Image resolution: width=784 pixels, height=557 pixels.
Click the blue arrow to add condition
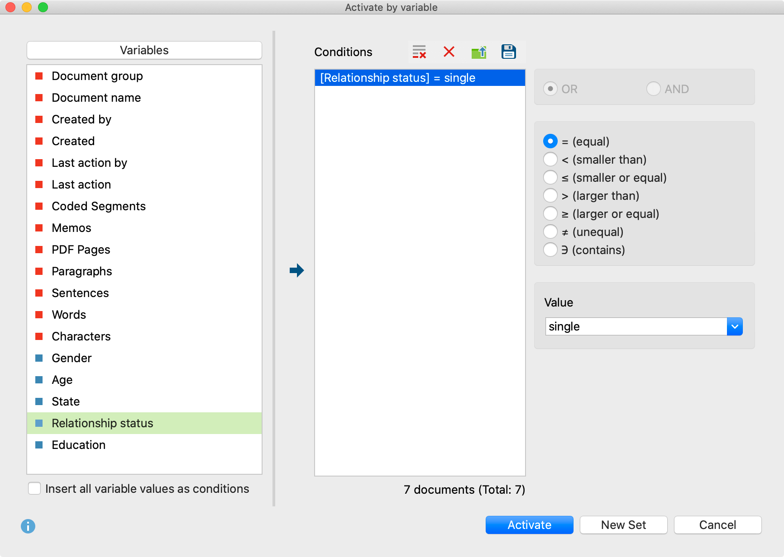[296, 270]
